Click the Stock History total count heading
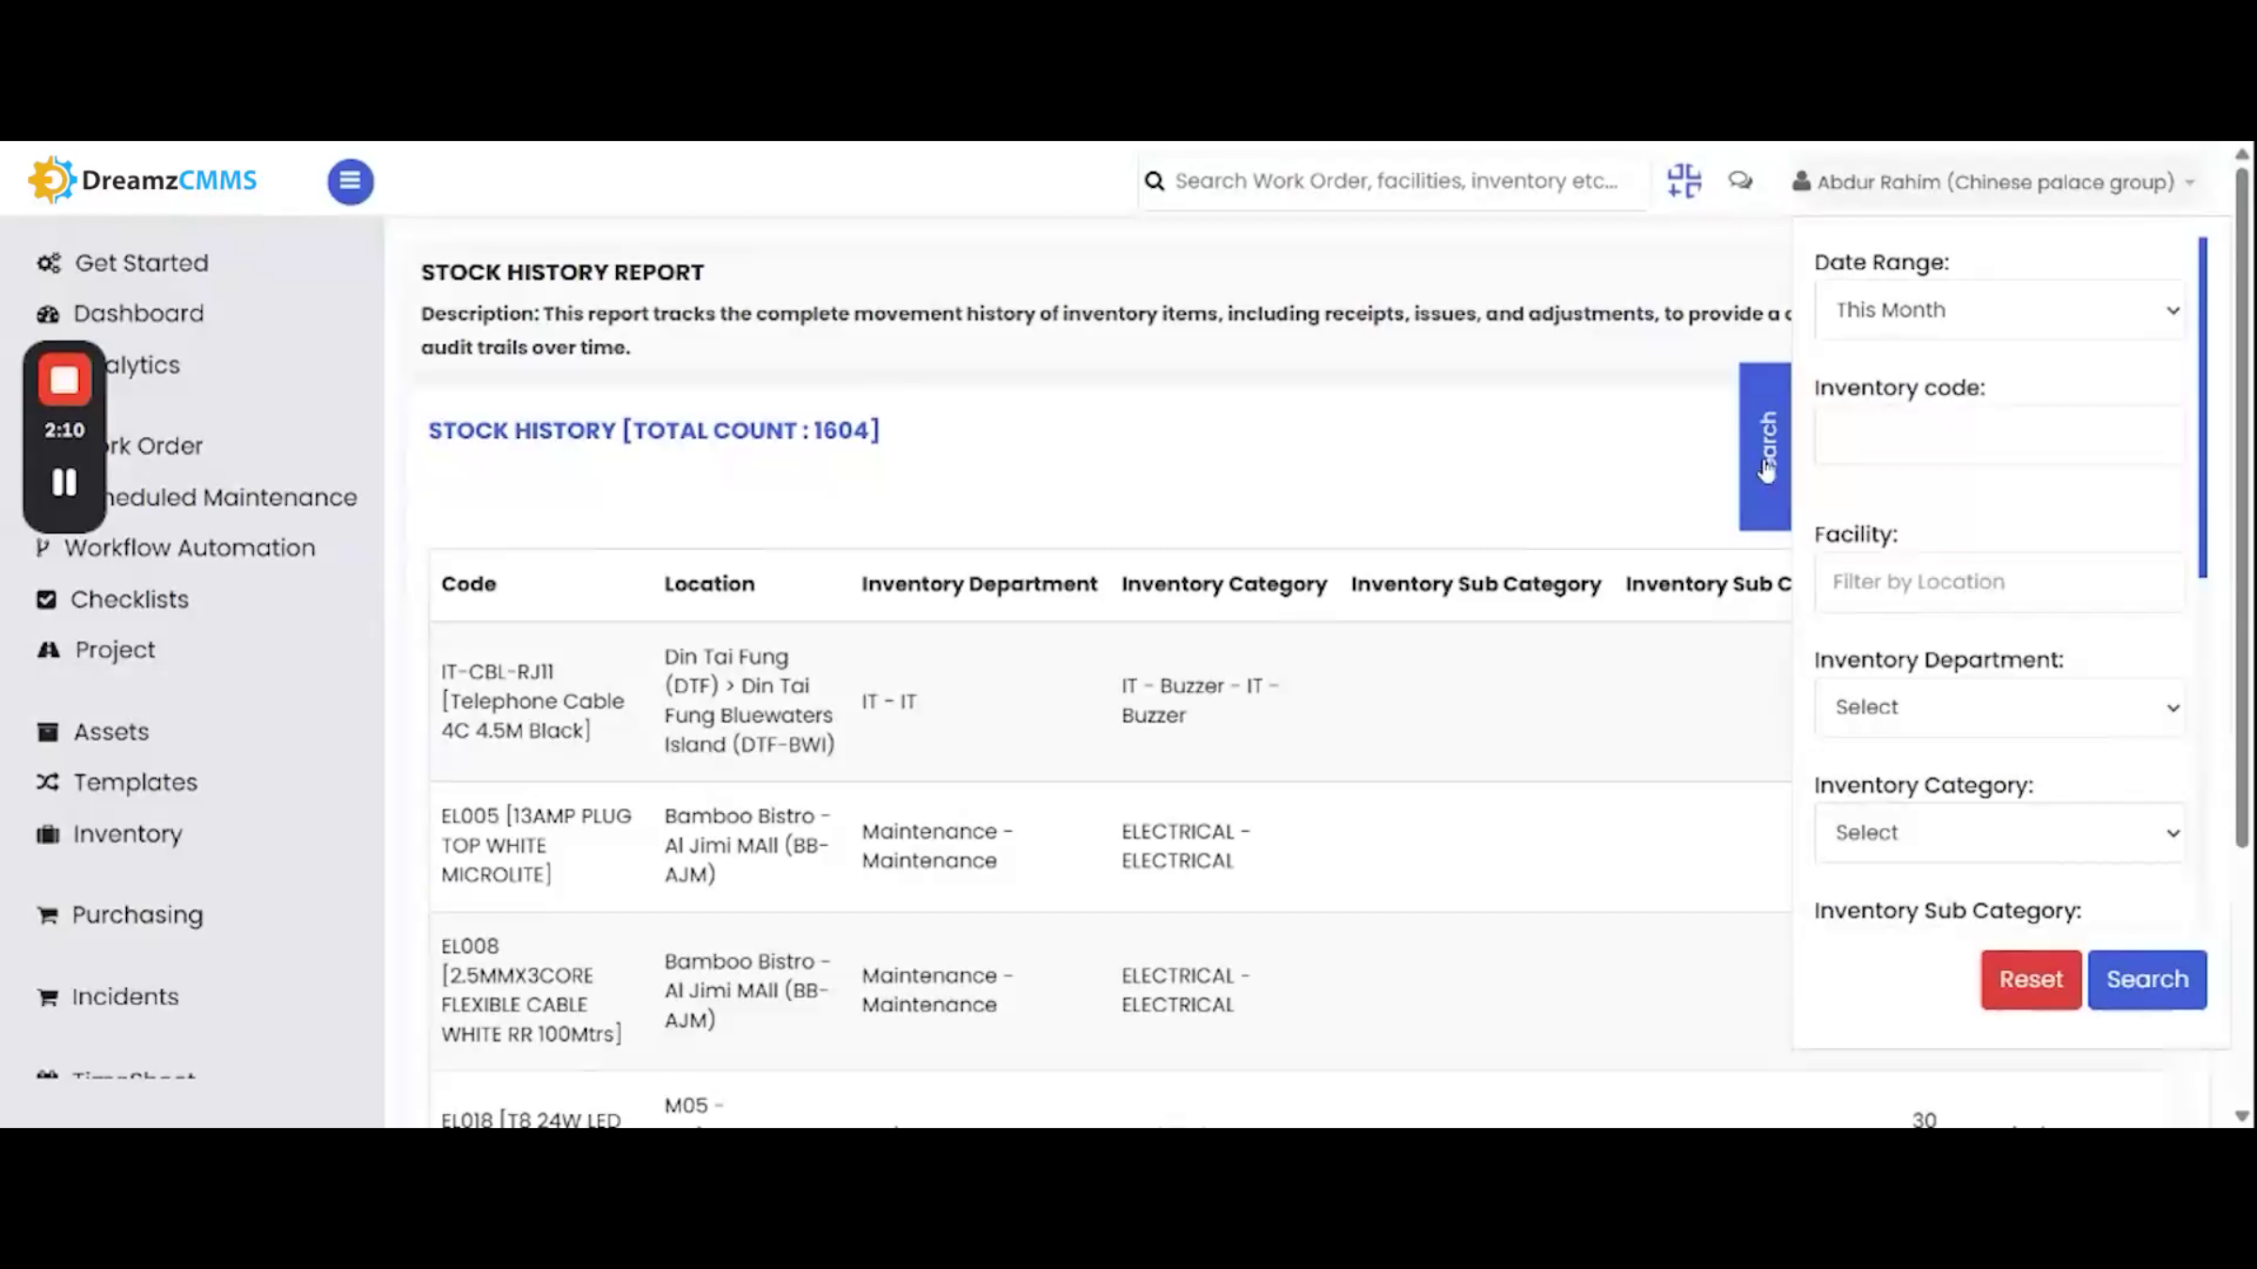This screenshot has height=1269, width=2257. coord(654,431)
